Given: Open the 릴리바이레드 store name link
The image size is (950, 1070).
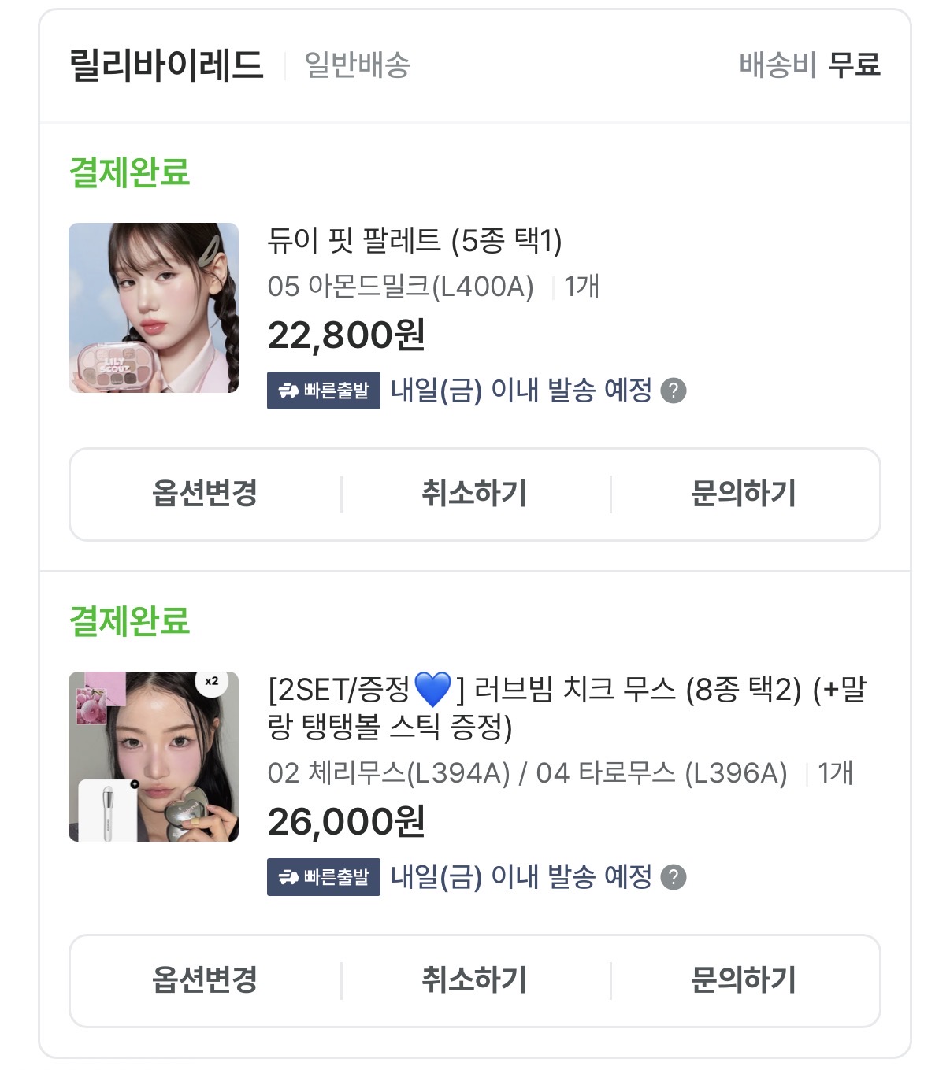Looking at the screenshot, I should [x=166, y=65].
